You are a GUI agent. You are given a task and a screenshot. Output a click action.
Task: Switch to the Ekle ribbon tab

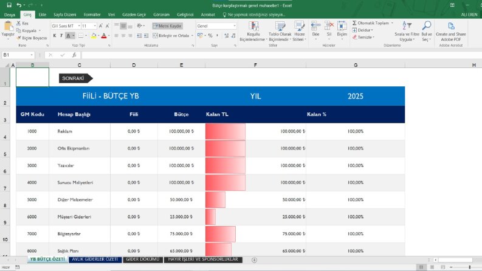pos(43,15)
